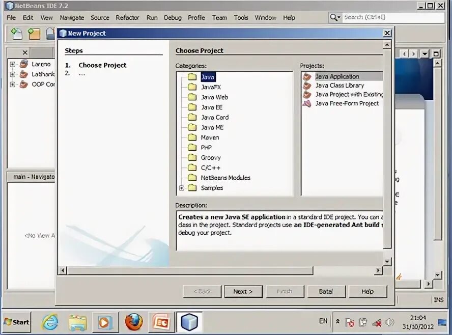
Task: Choose Java Application project type
Action: coord(337,76)
